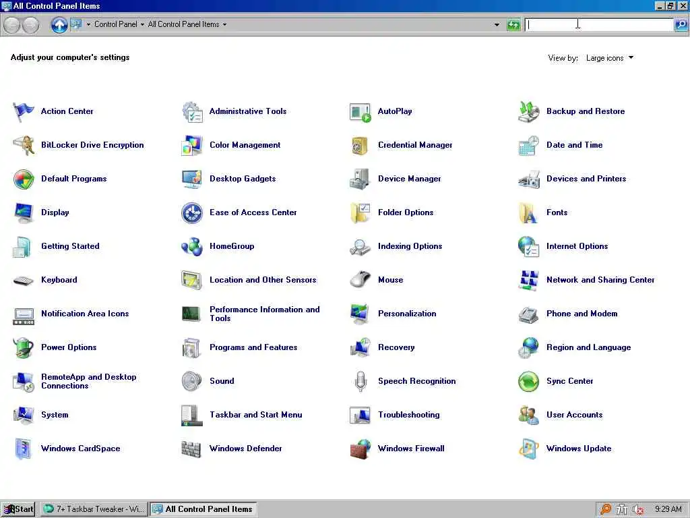The image size is (690, 518).
Task: Click inside the Control Panel search box
Action: point(599,25)
